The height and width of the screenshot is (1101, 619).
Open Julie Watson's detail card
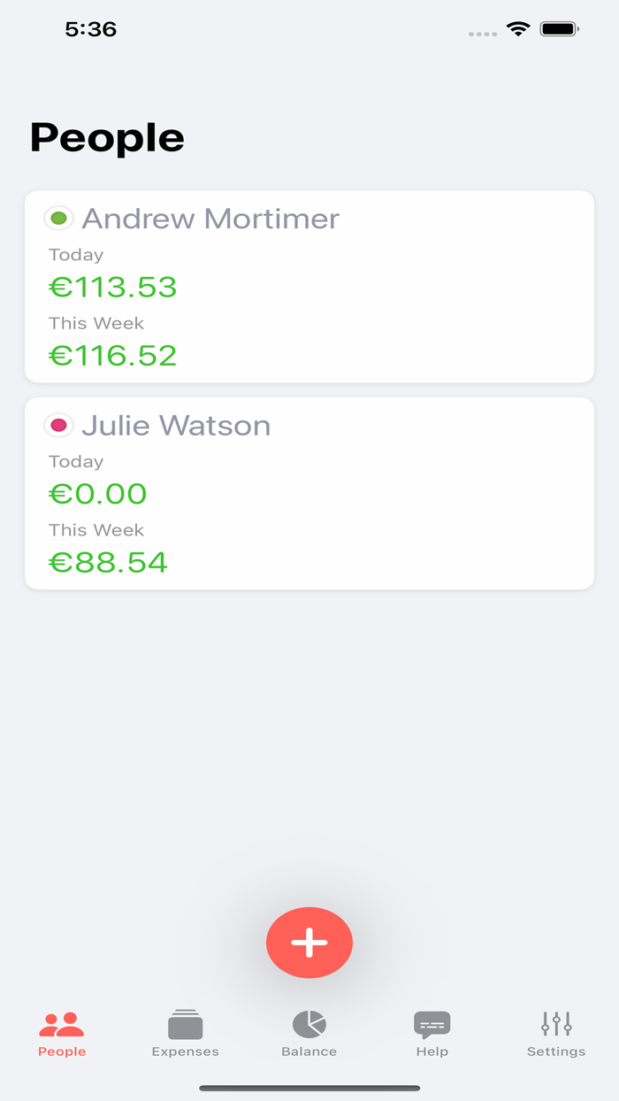click(x=309, y=494)
